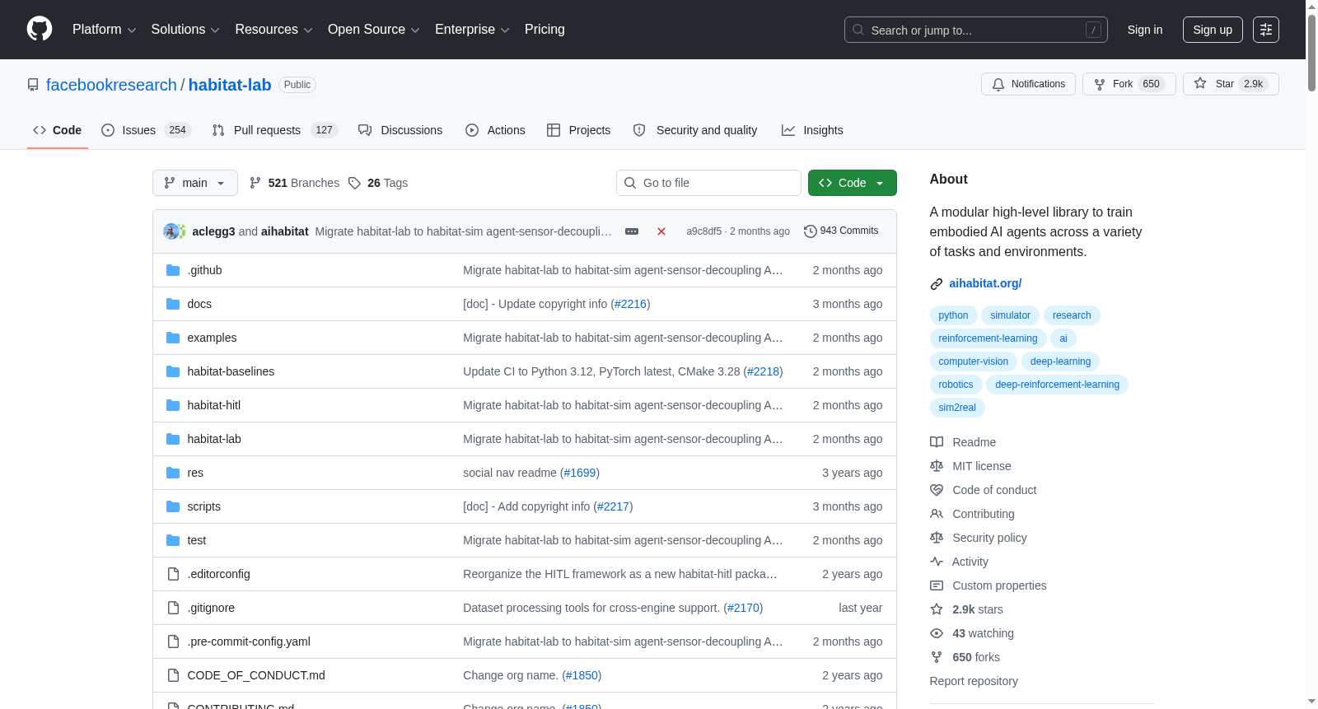Expand the Resources menu
1318x709 pixels.
coord(273,30)
